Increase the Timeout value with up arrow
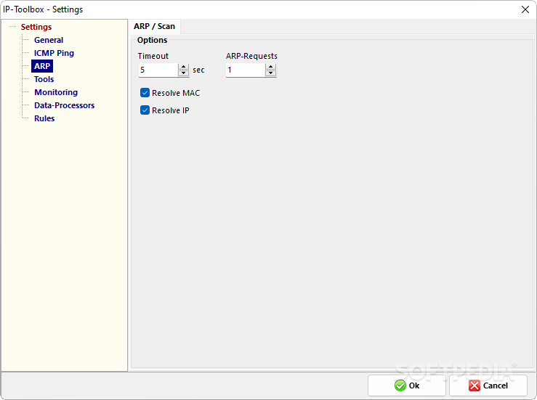 [x=184, y=66]
